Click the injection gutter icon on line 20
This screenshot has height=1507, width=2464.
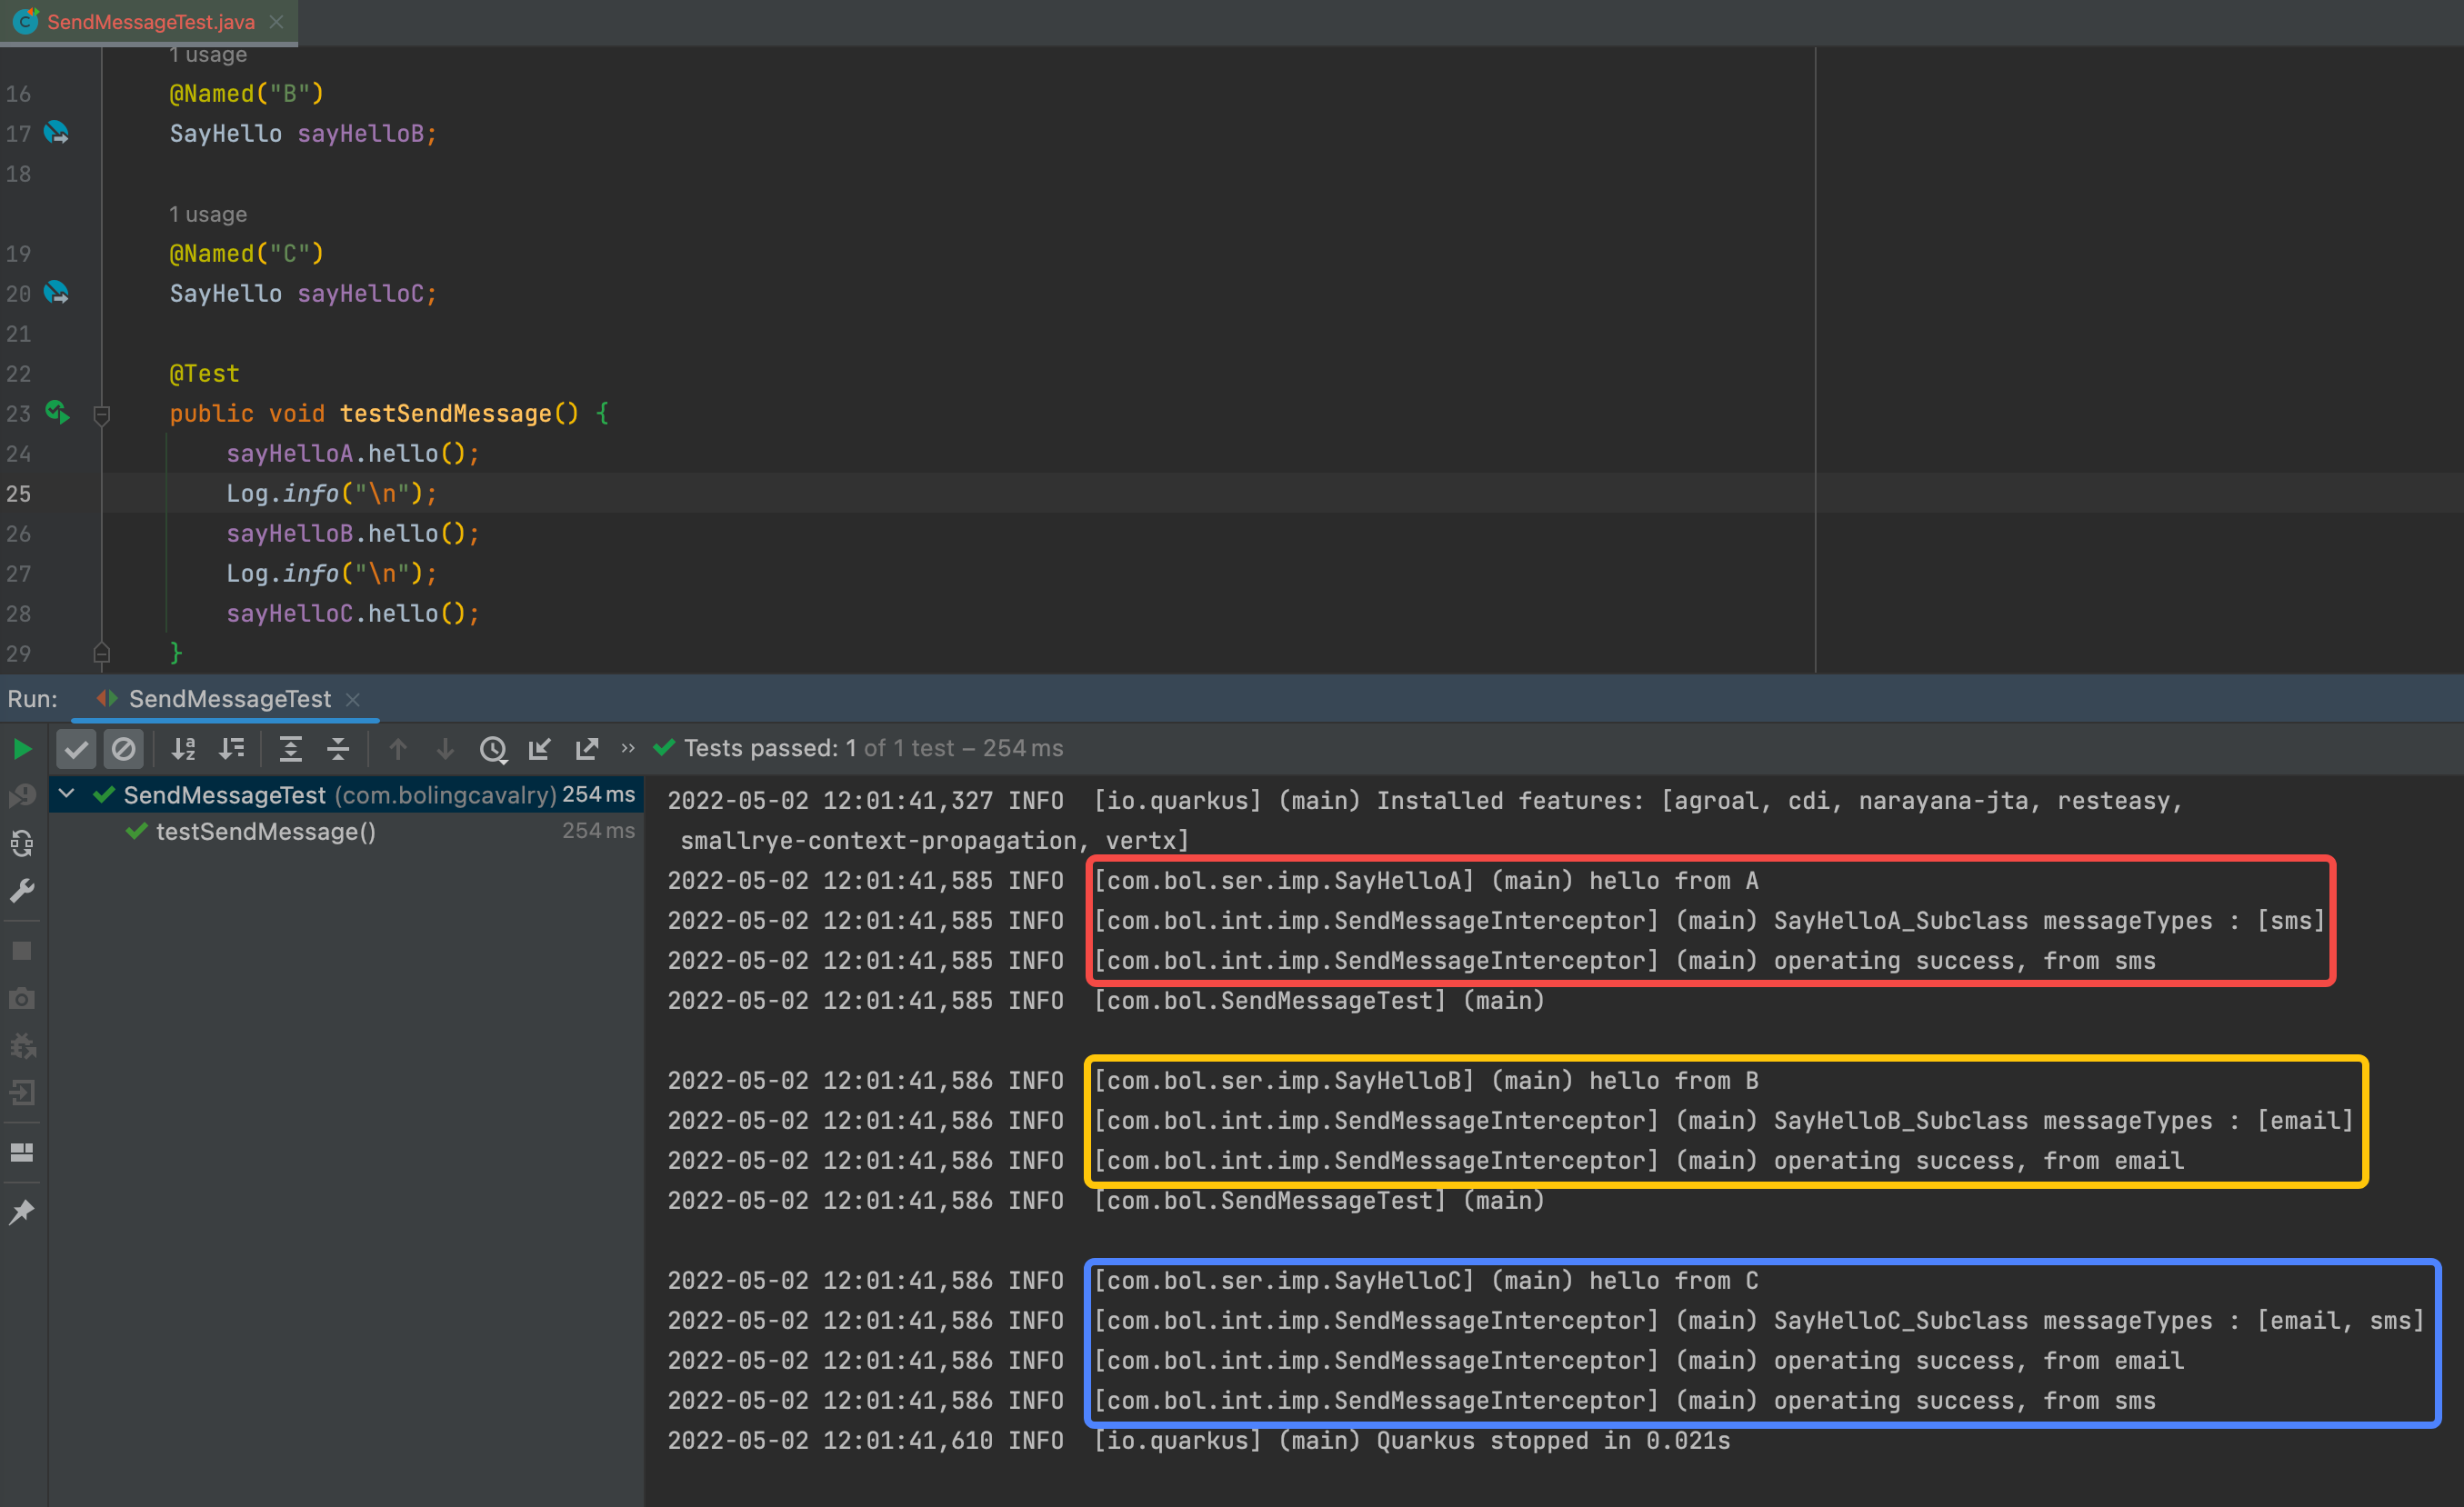(x=57, y=292)
